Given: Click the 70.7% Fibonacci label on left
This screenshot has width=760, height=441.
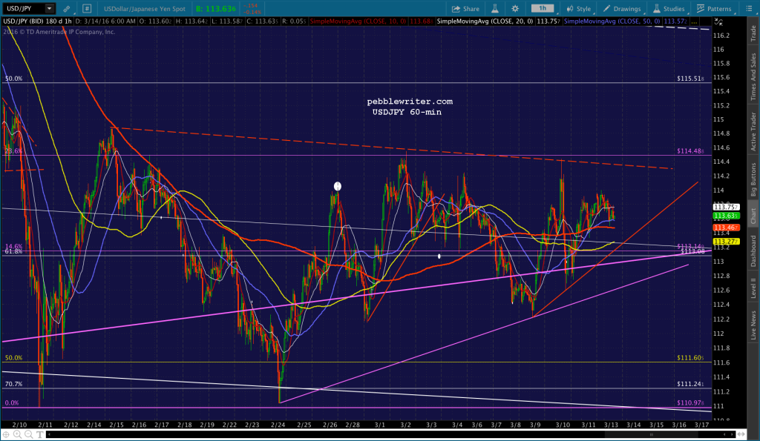Looking at the screenshot, I should point(13,384).
